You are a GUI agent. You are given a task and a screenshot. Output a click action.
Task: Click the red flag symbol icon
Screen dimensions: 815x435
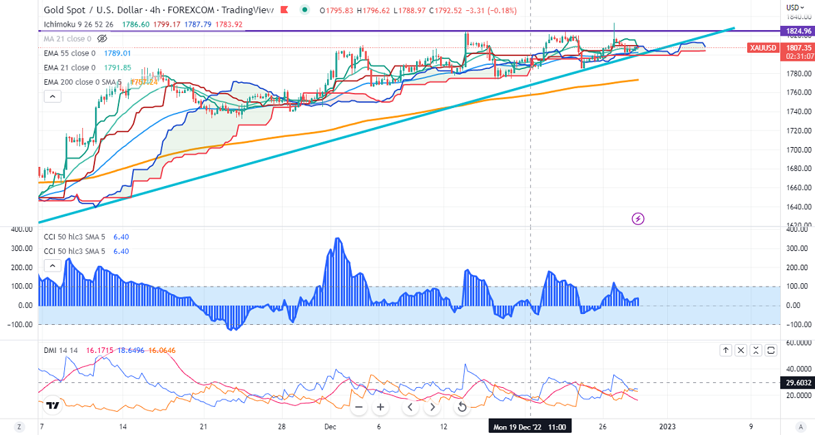(x=284, y=10)
